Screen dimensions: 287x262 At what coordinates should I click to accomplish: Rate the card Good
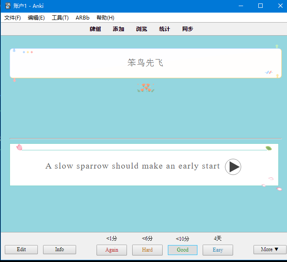[183, 250]
